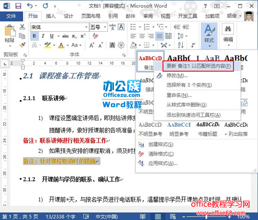Increase paragraph indent
This screenshot has height=220, width=258.
coord(186,27)
